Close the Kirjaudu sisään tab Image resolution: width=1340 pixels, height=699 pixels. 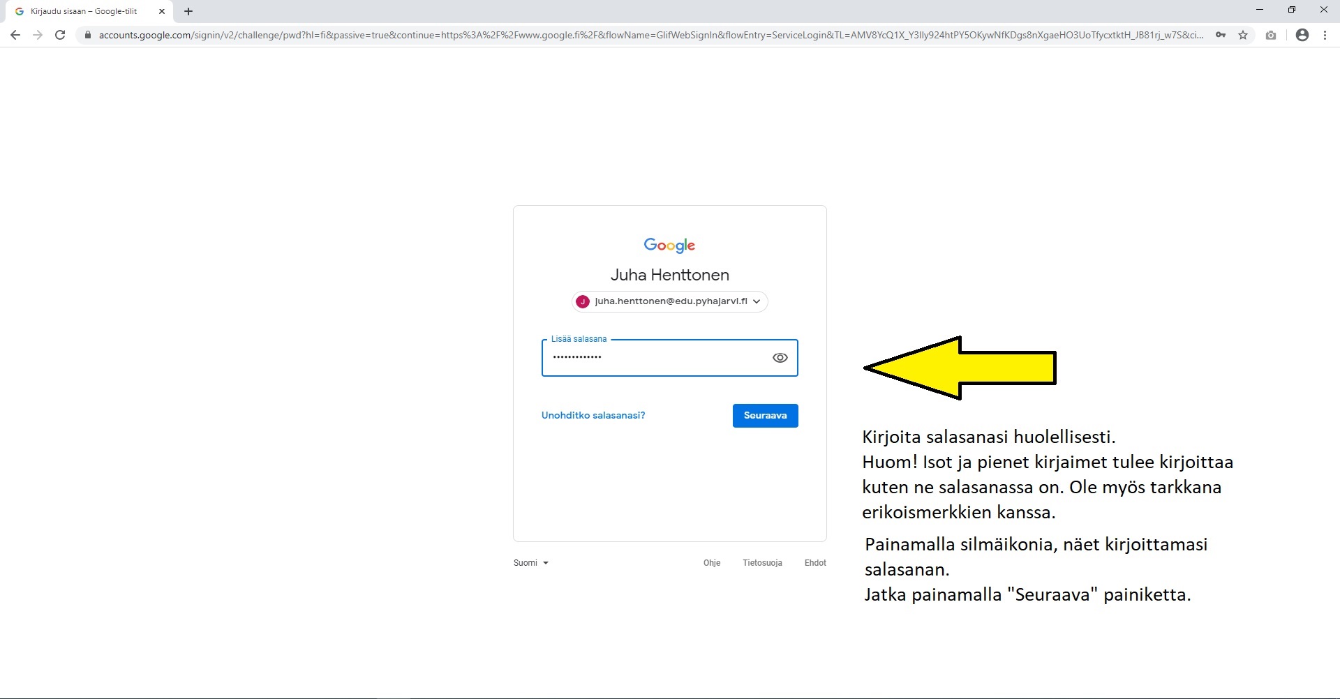click(162, 11)
